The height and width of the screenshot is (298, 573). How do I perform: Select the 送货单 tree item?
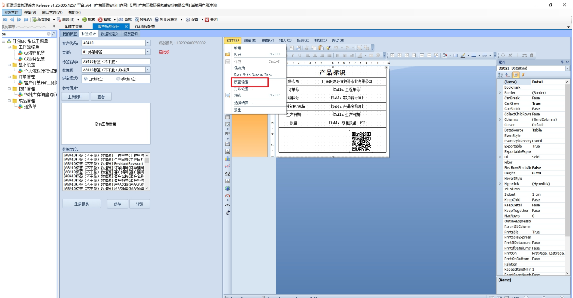[x=30, y=106]
